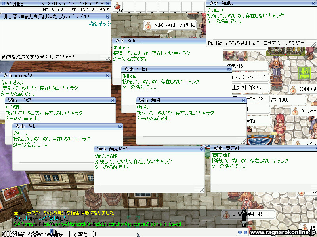The width and height of the screenshot is (317, 237).
Task: Click the dropdown arrow under third hotkey slot
Action: [x=141, y=13]
